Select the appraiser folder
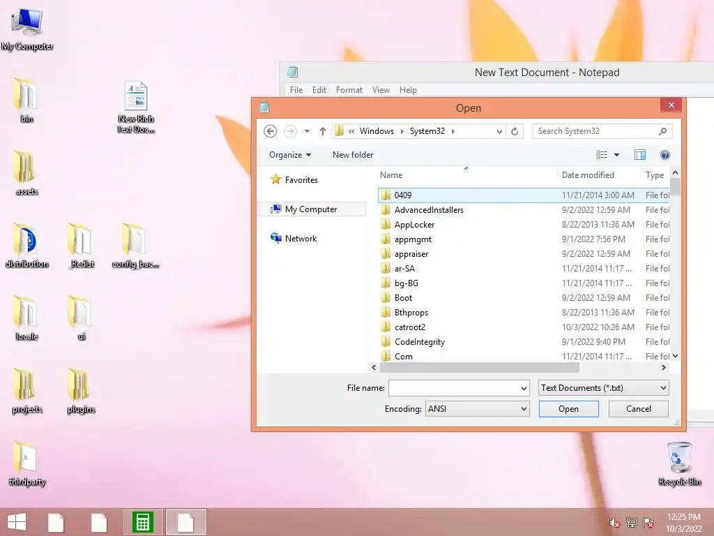Image resolution: width=714 pixels, height=536 pixels. click(x=524, y=253)
